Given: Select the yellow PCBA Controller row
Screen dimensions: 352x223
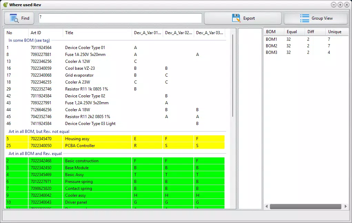Looking at the screenshot, I should coord(115,145).
